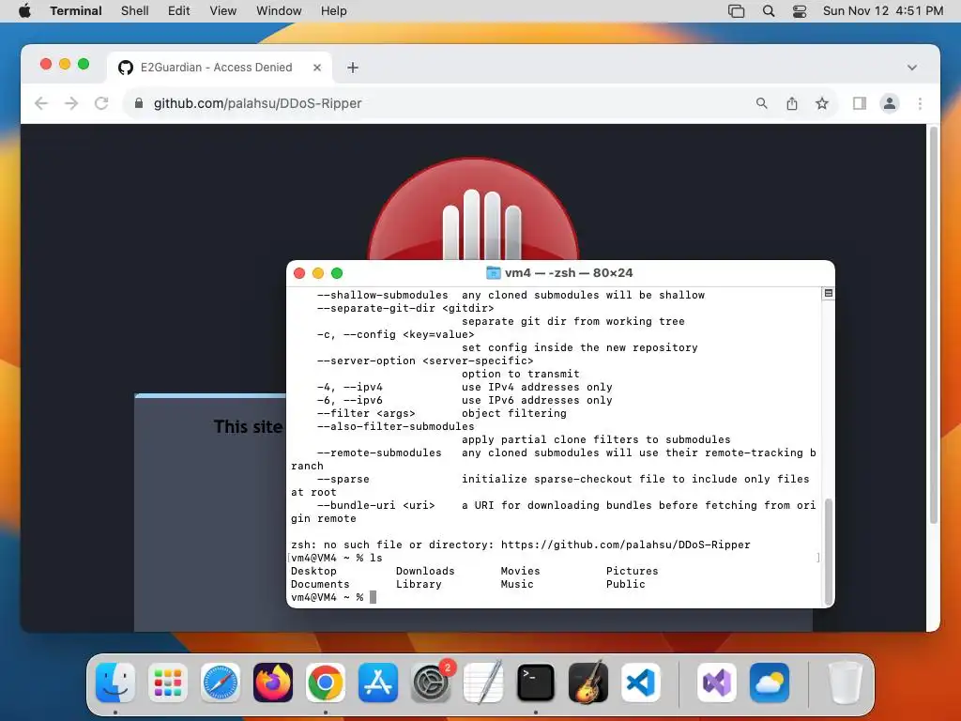
Task: Click the 'Movies' entry in Terminal output
Action: 520,571
